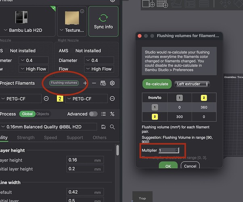Click yellow filament 2 swatch in header row
The image size is (243, 202).
click(x=204, y=98)
